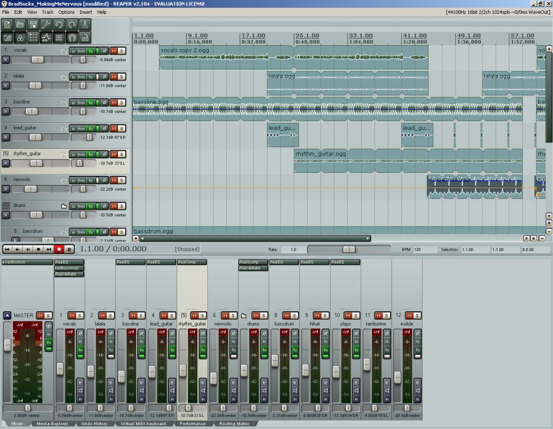Open the Insert menu

coord(85,12)
